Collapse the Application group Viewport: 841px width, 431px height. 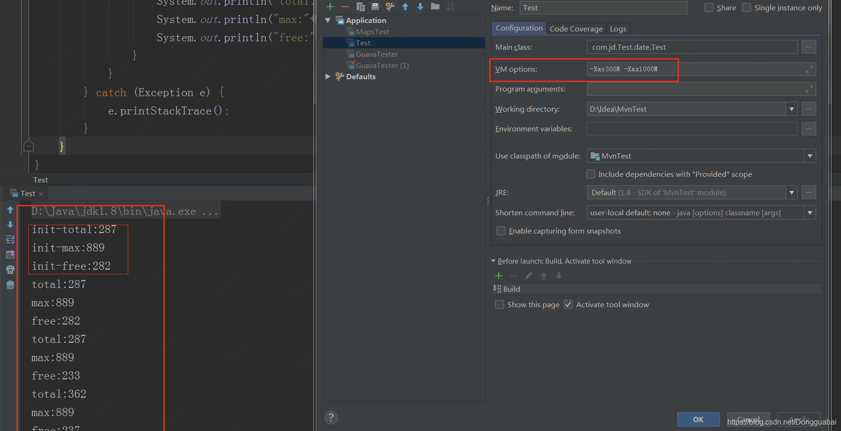(328, 20)
